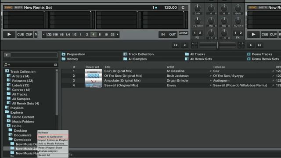Screen dimensions: 281x158
Task: Select the Slur (Original Mix) cover art
Action: coord(93,71)
